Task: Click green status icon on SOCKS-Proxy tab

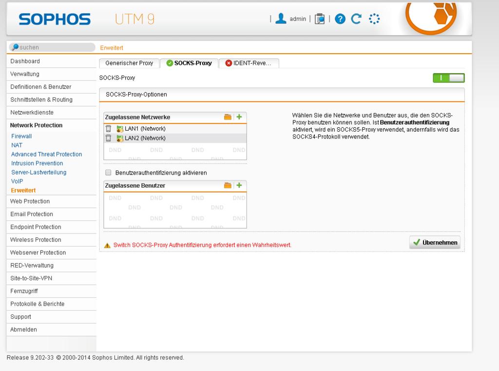Action: coord(170,63)
